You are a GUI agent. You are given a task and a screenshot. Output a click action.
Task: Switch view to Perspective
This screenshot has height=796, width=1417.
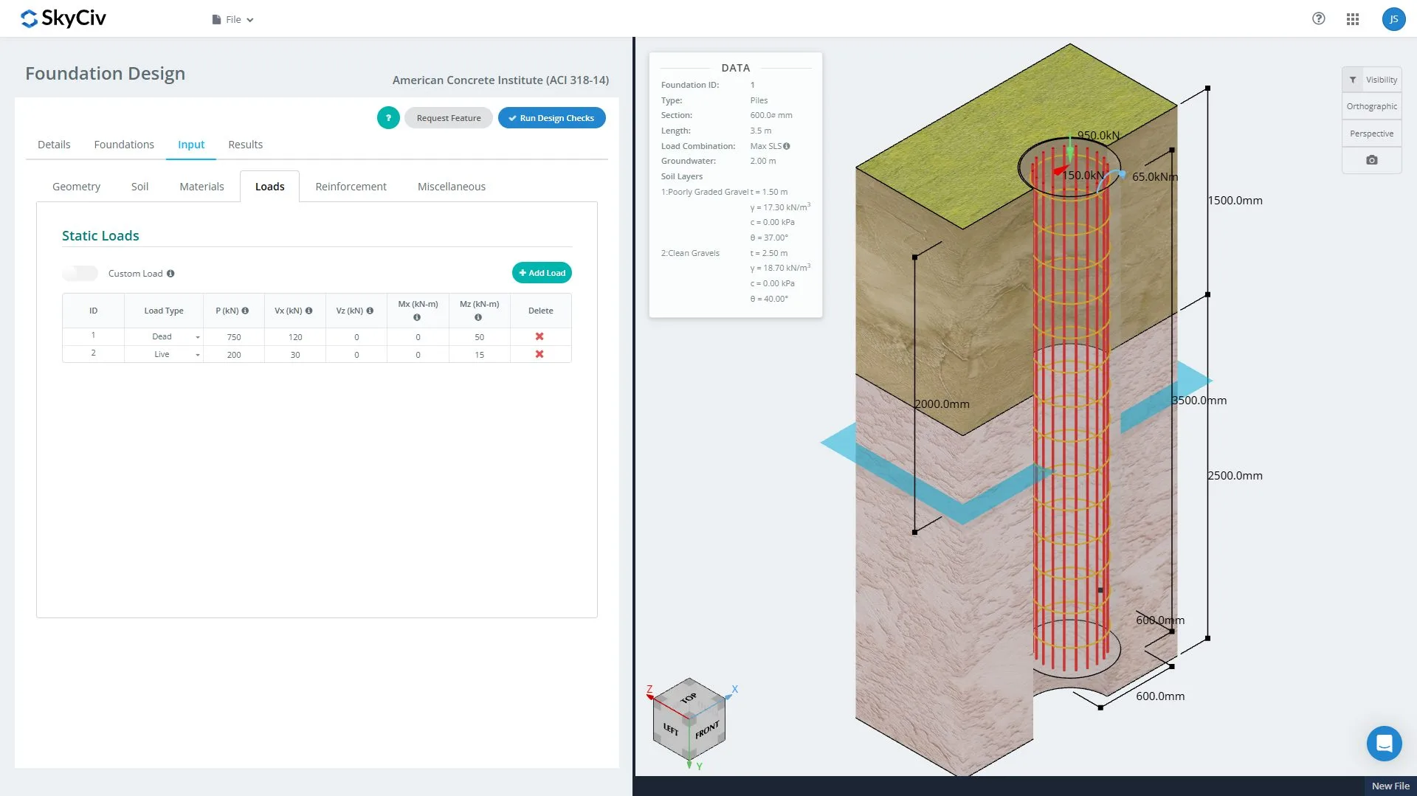pos(1371,134)
